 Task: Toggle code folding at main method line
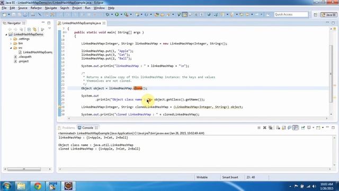point(66,32)
